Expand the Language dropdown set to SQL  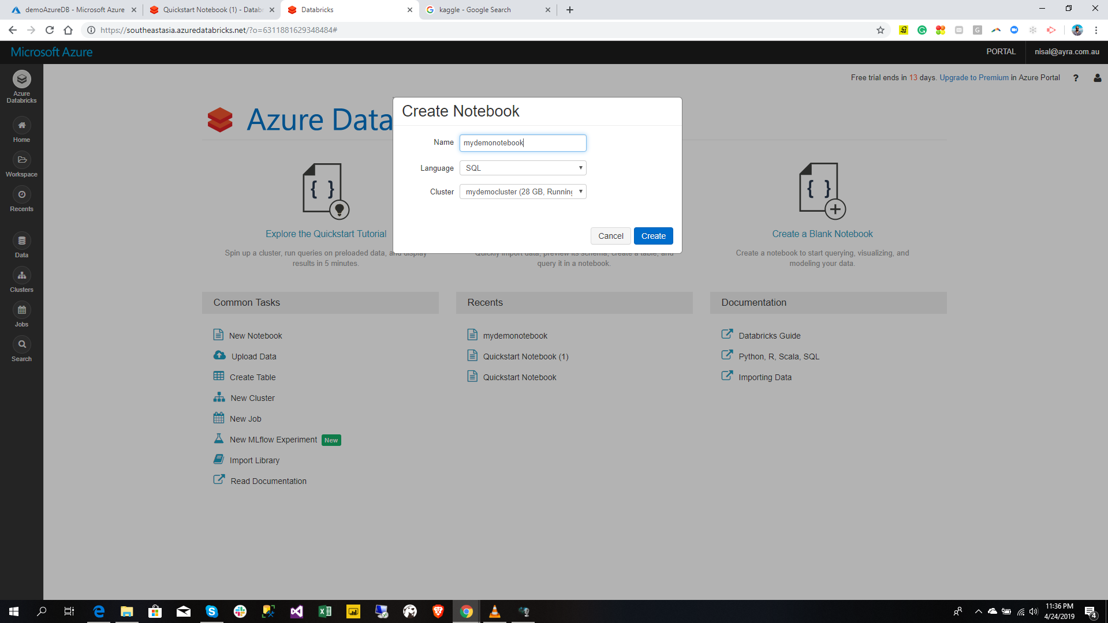tap(523, 168)
